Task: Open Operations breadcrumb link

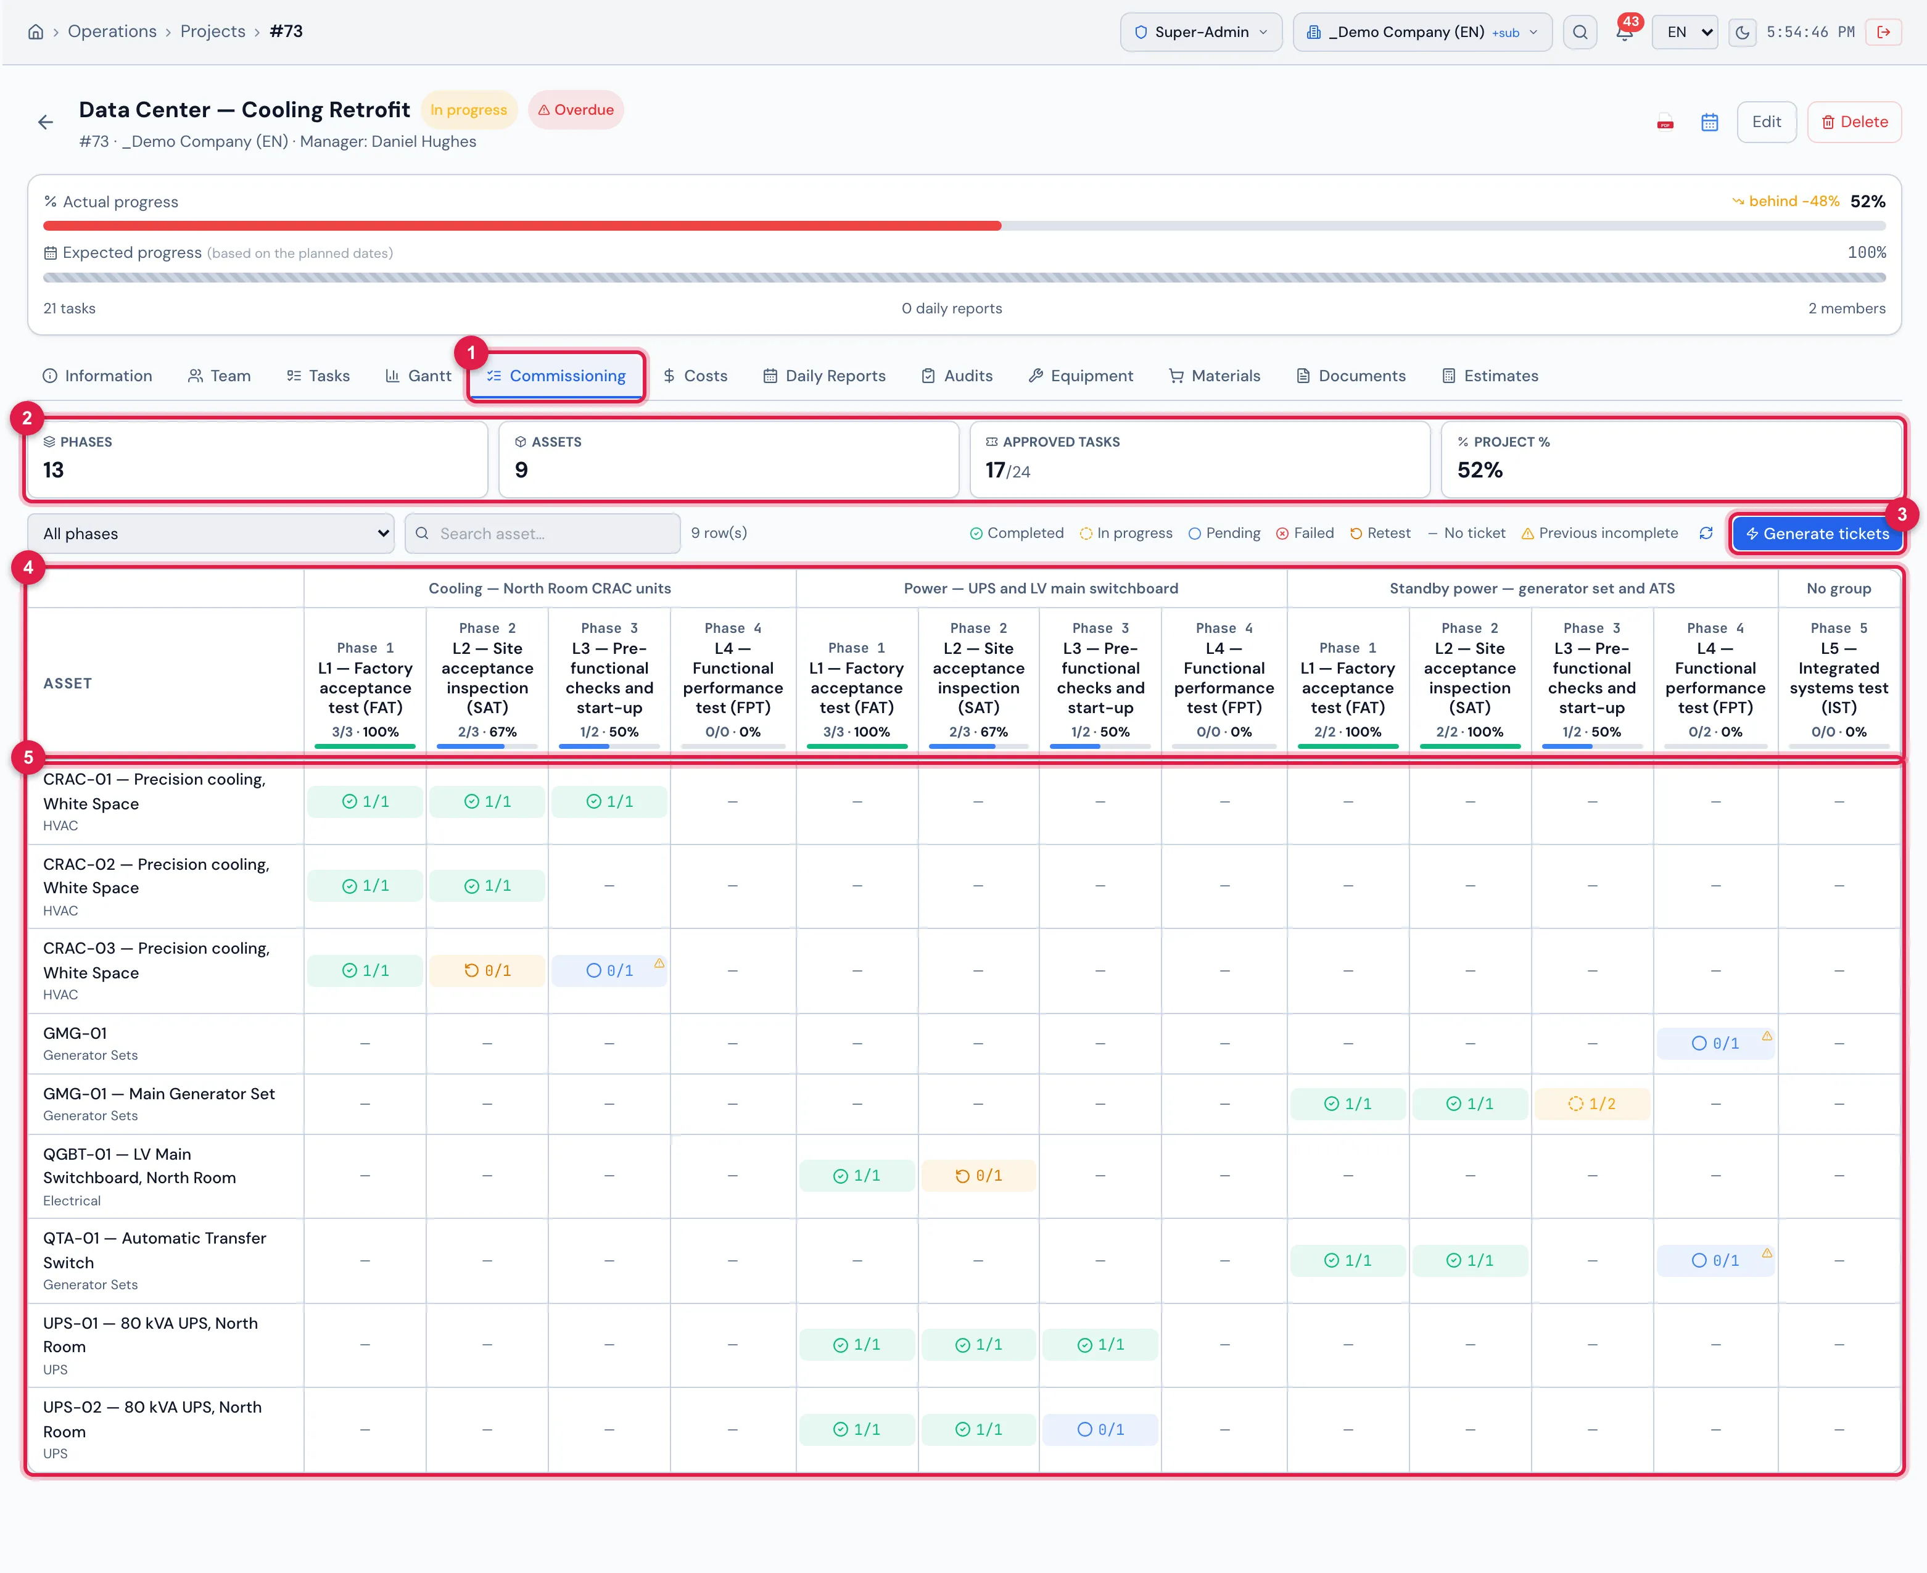Action: 112,31
